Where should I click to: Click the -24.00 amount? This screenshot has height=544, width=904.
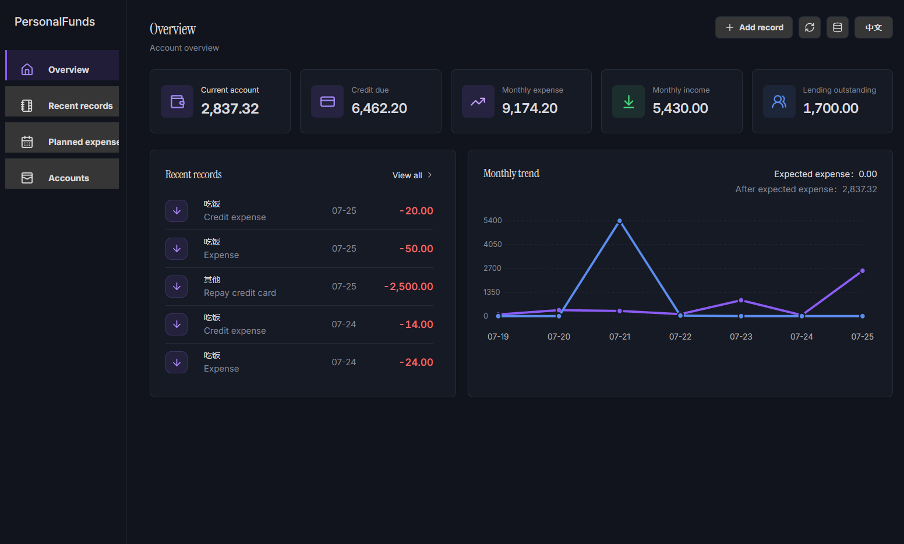click(416, 362)
